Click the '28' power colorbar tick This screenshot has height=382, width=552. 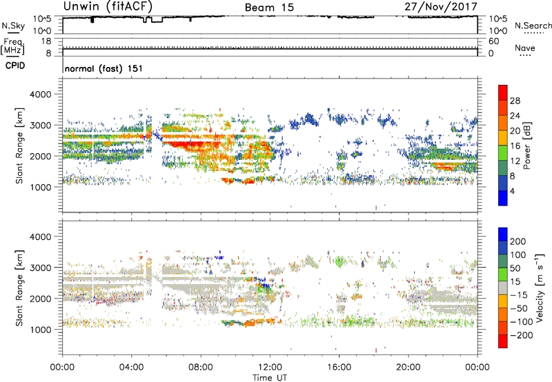515,101
